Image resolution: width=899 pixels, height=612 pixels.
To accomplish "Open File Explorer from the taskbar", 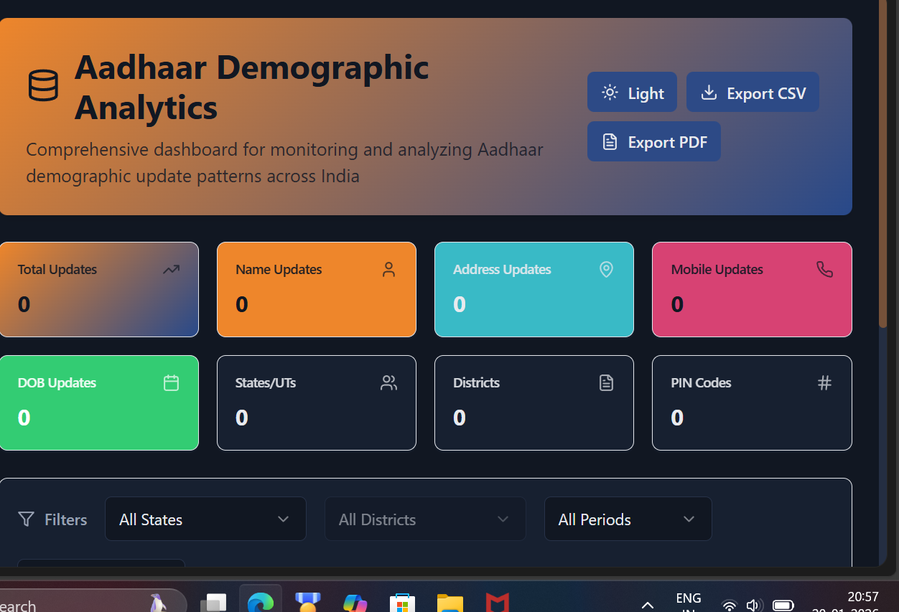I will (x=450, y=603).
